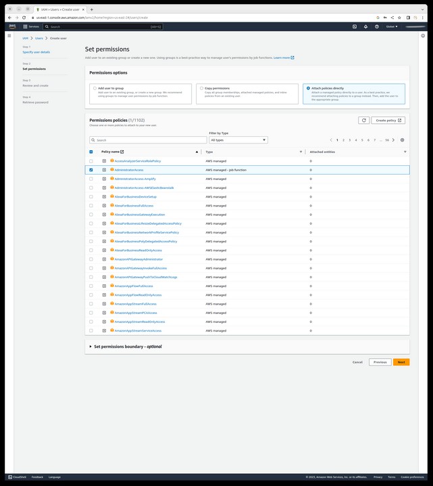Expand AmazonAppStreamServiceAccess policy details
433x486 pixels.
pos(104,331)
